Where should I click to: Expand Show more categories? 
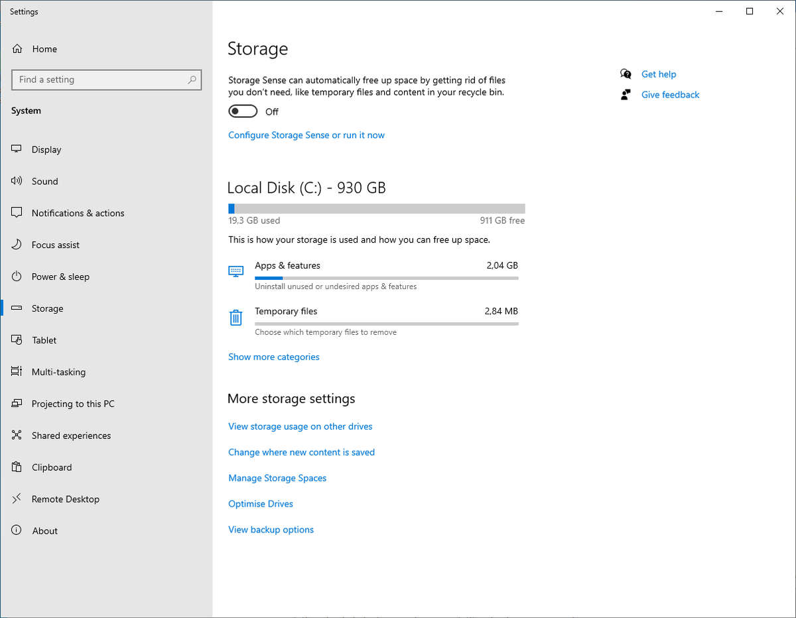tap(273, 357)
